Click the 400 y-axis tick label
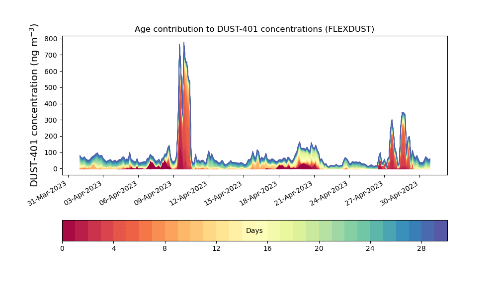This screenshot has width=497, height=298. click(51, 104)
